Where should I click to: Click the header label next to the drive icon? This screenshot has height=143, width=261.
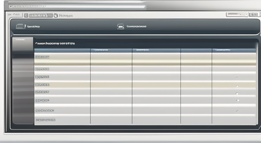(x=34, y=26)
